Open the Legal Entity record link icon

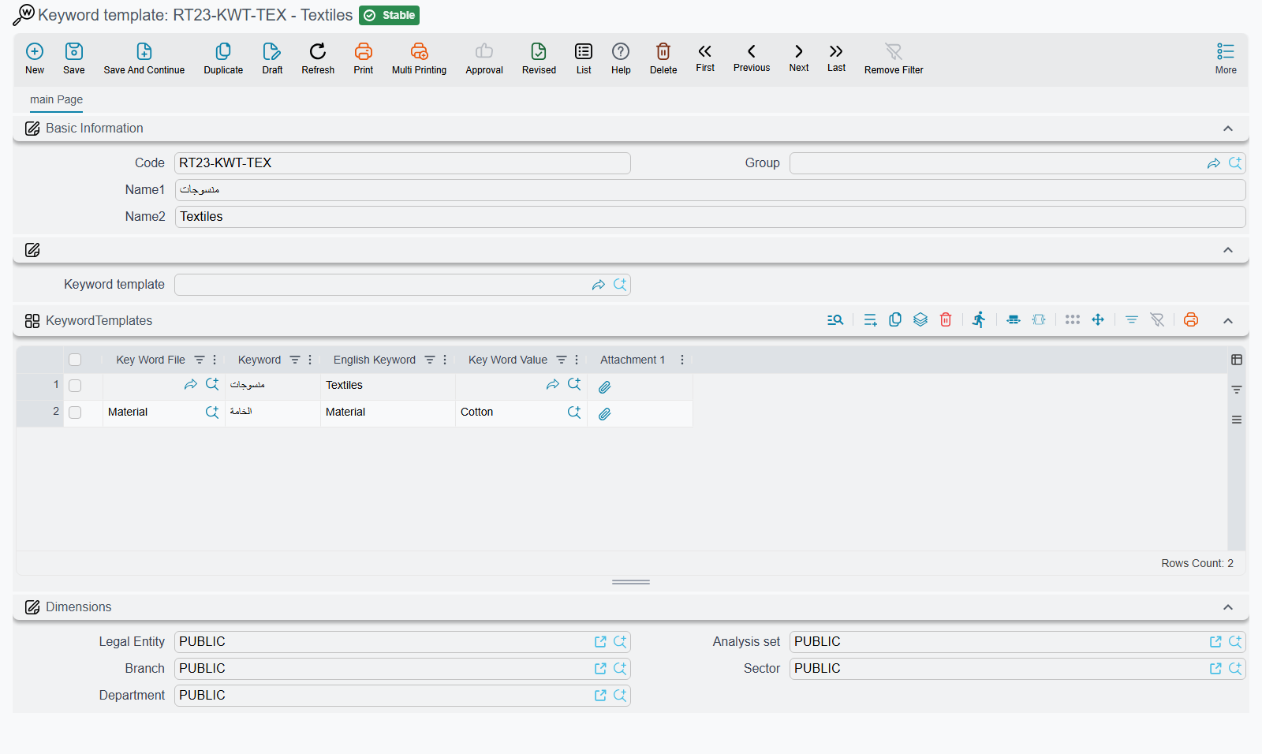tap(600, 642)
